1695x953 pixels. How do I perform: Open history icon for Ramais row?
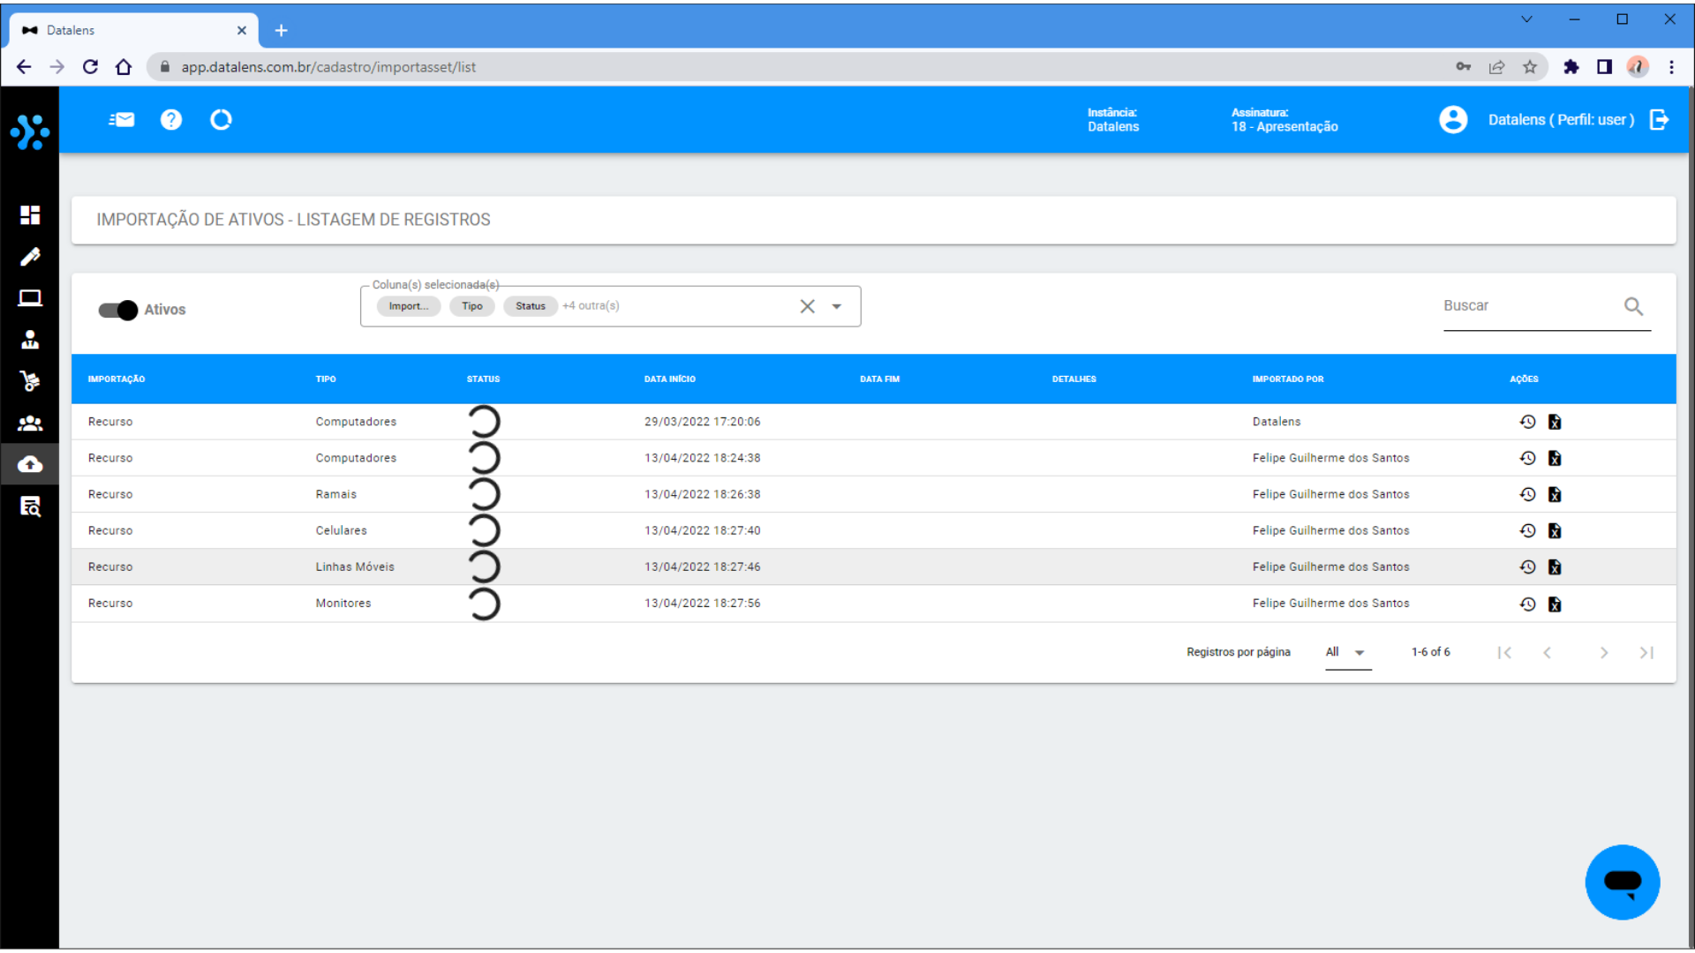pos(1527,494)
